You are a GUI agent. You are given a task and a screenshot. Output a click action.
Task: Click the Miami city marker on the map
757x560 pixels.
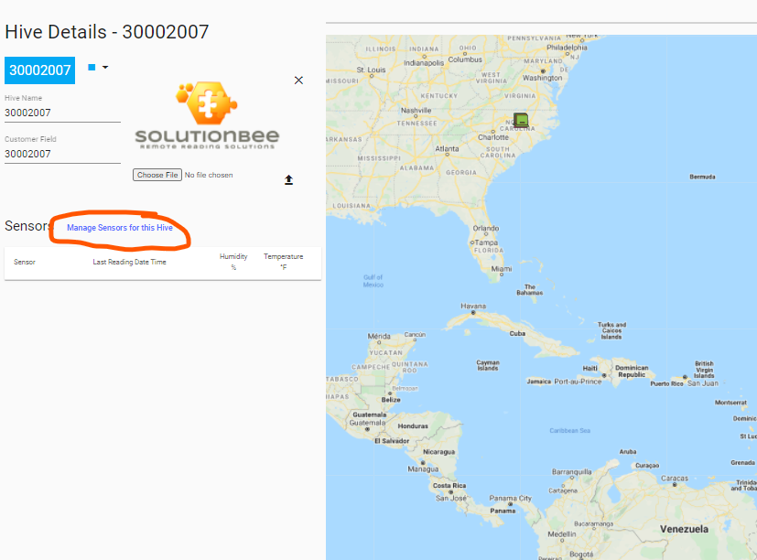pos(501,275)
